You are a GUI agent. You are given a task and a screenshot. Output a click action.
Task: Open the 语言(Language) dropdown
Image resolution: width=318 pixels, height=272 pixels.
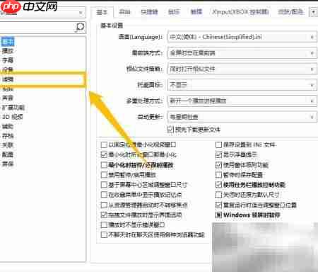coord(242,37)
